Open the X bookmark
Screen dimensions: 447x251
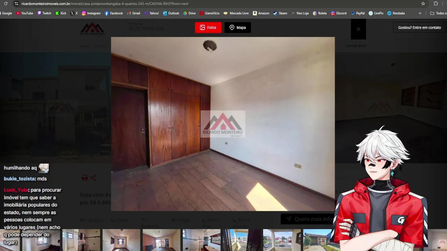click(74, 13)
